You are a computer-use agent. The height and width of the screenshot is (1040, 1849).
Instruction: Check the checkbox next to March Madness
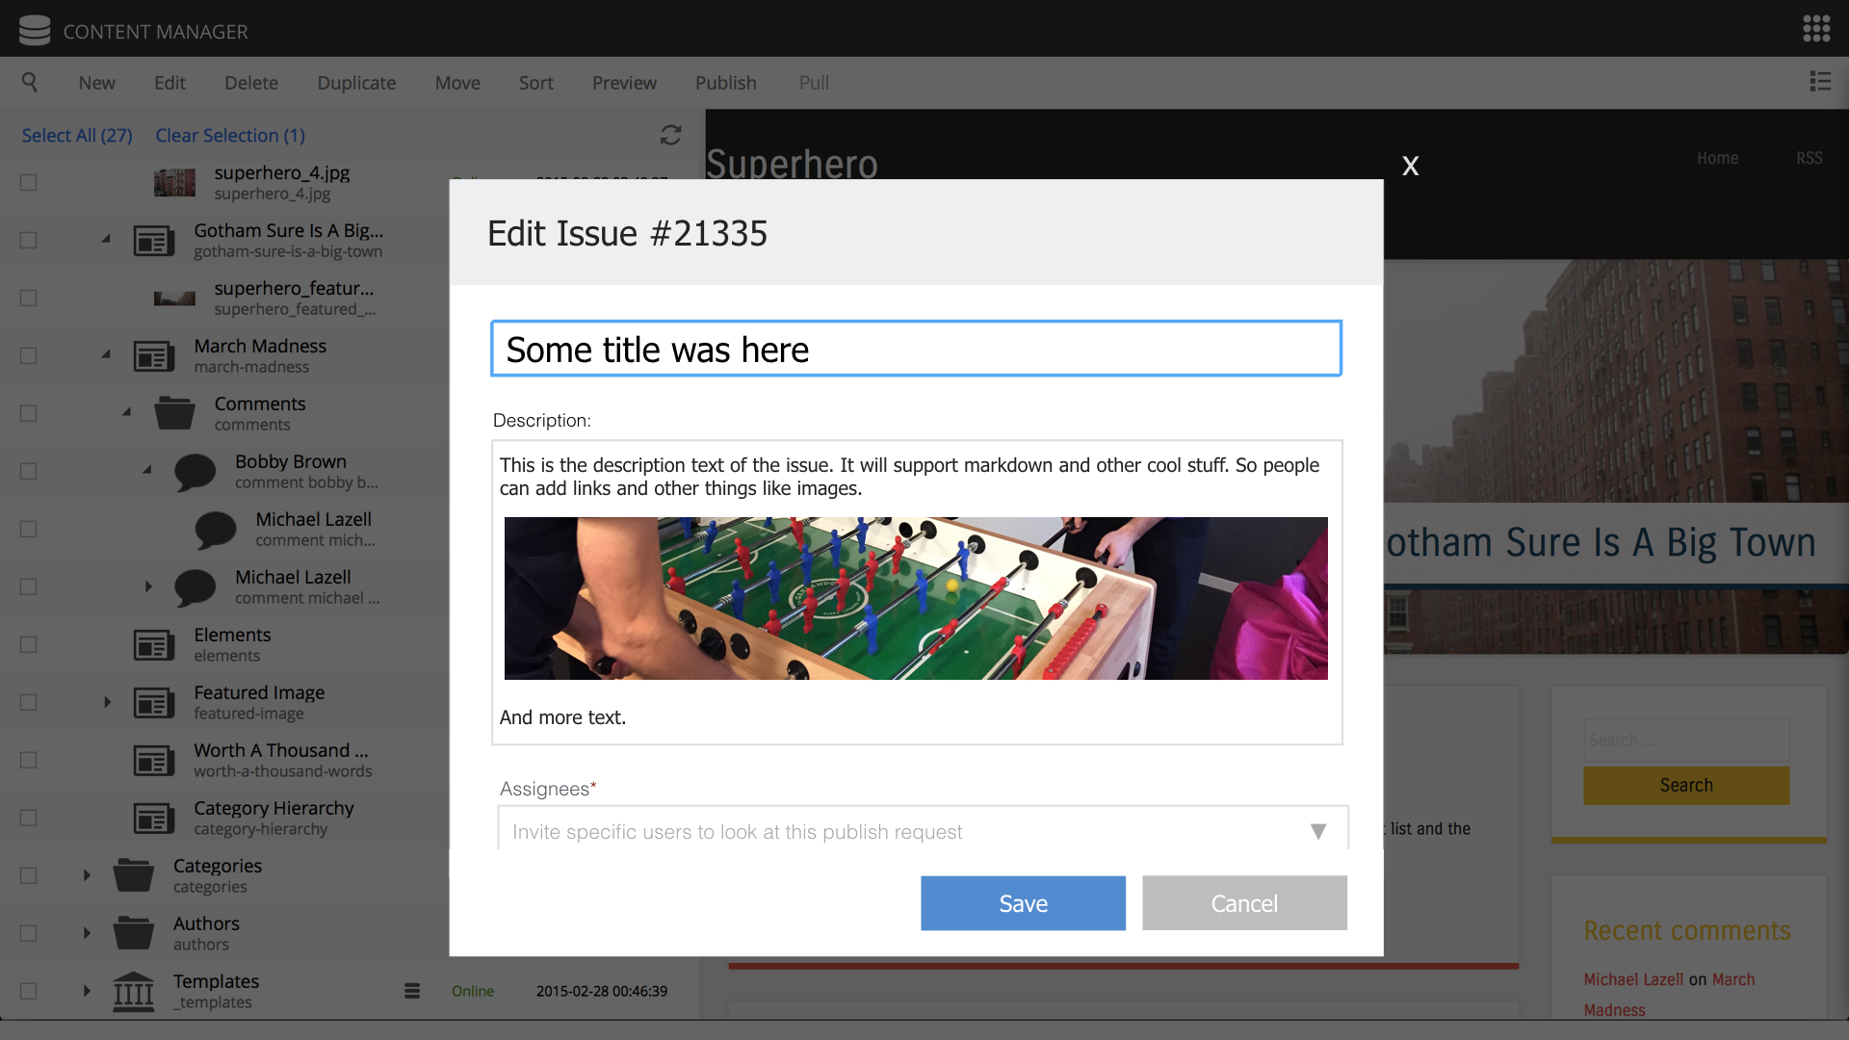[x=29, y=355]
